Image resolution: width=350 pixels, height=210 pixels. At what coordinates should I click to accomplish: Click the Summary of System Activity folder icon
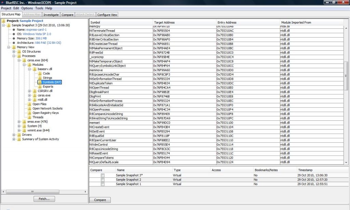[x=19, y=139]
